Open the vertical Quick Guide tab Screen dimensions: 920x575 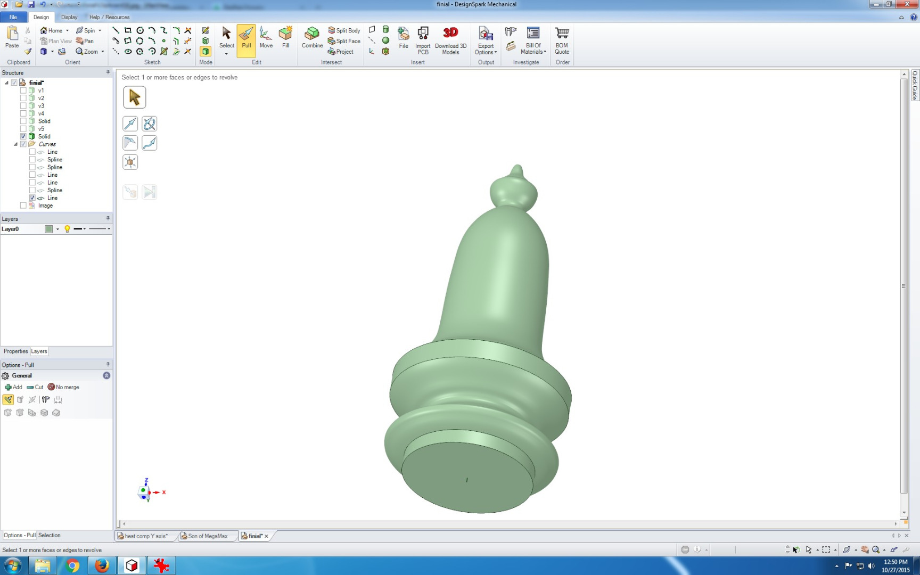click(915, 85)
